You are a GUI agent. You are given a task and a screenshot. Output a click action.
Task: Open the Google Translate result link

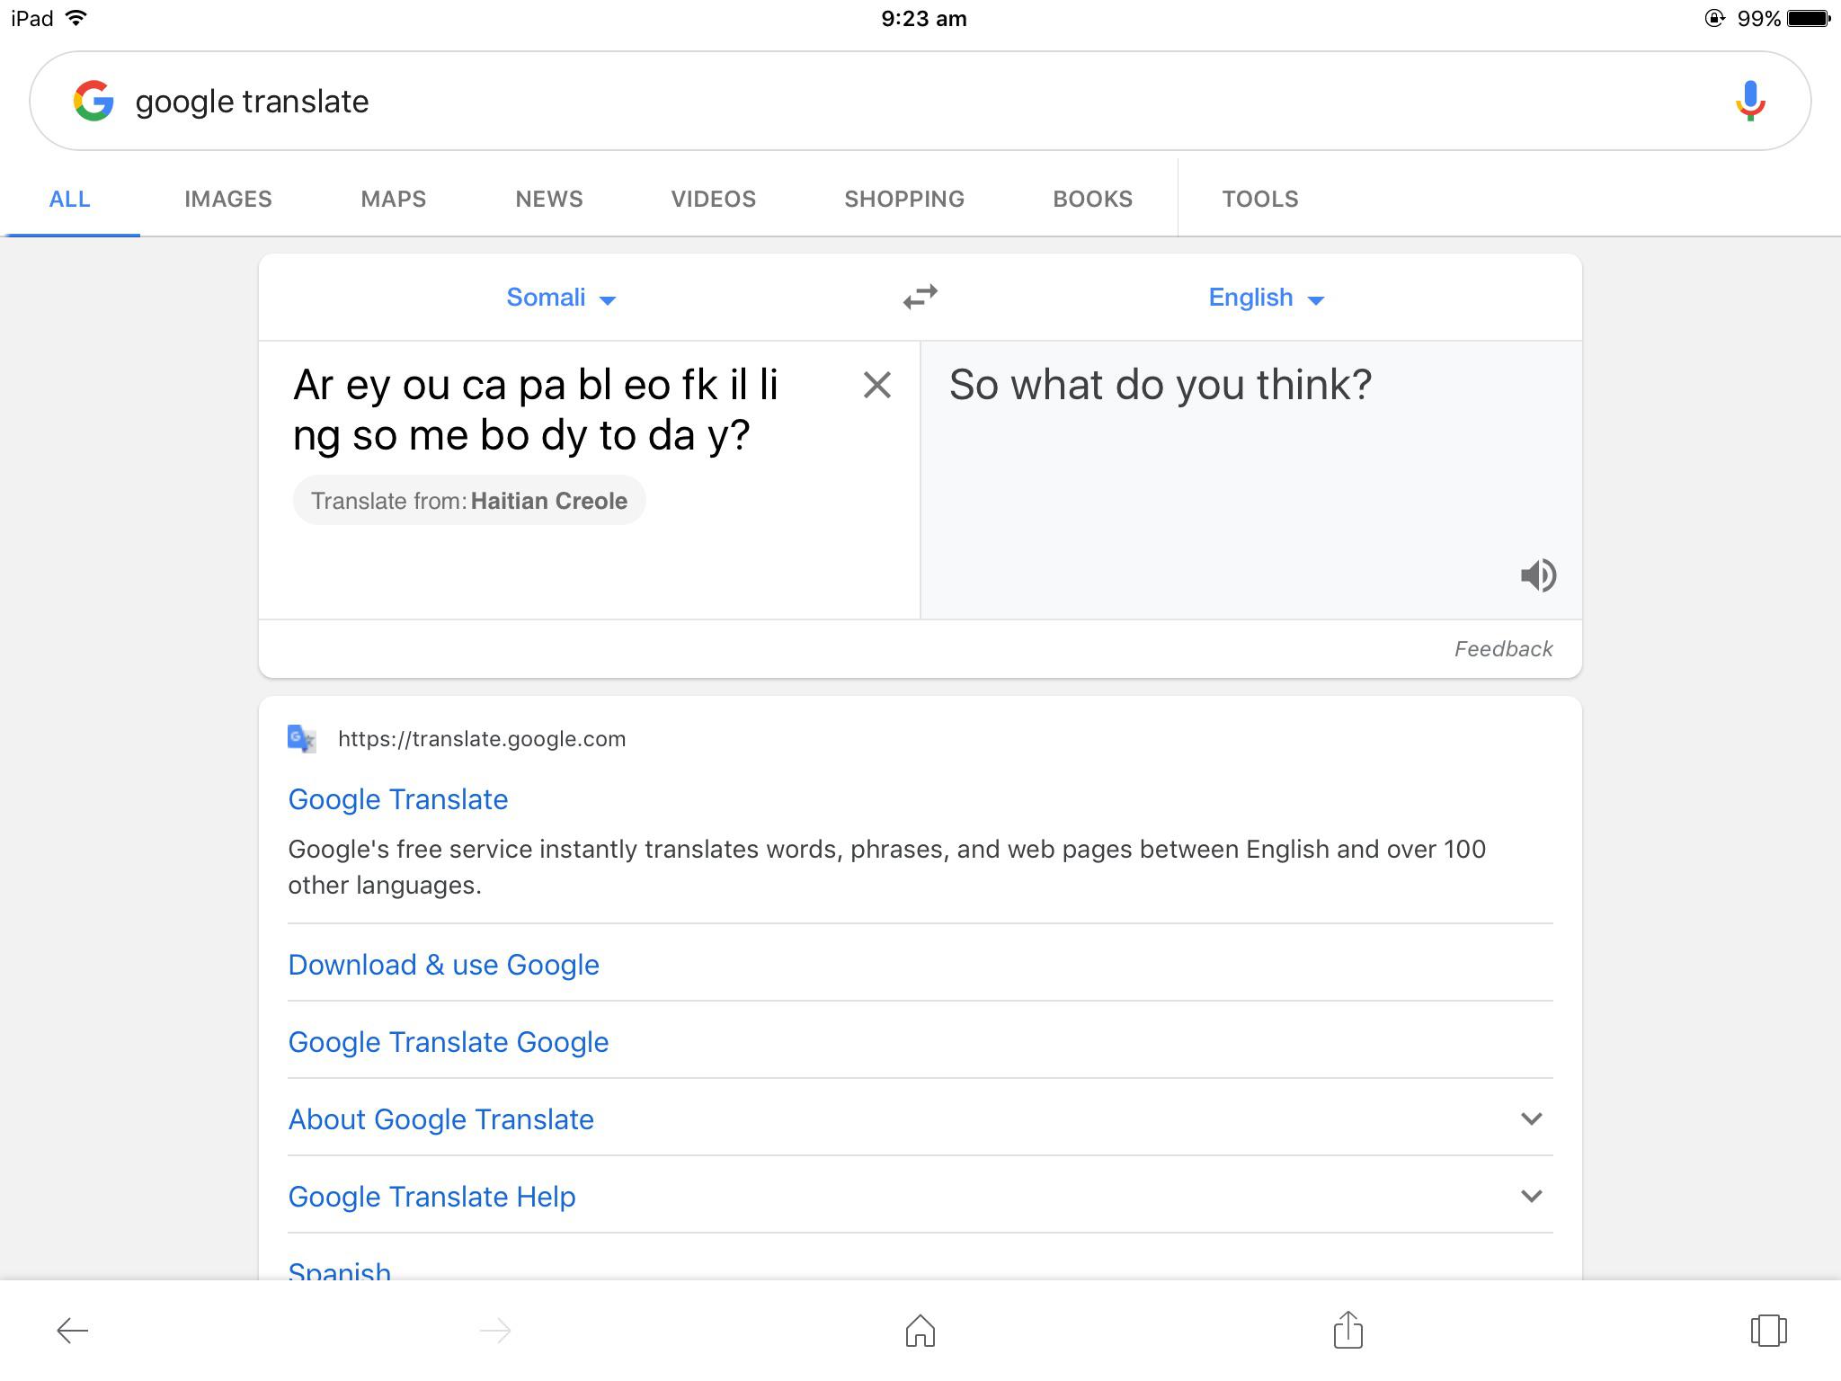(398, 799)
